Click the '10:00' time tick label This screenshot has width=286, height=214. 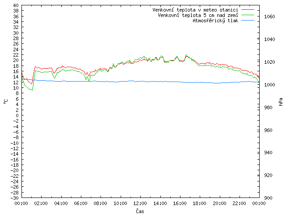[121, 203]
